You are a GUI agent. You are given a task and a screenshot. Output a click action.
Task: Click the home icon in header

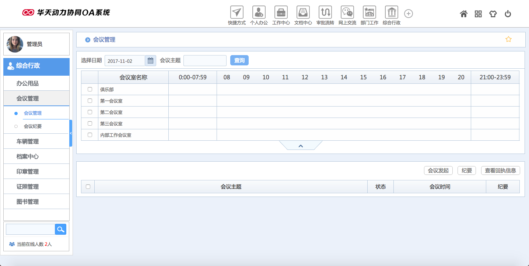click(463, 14)
